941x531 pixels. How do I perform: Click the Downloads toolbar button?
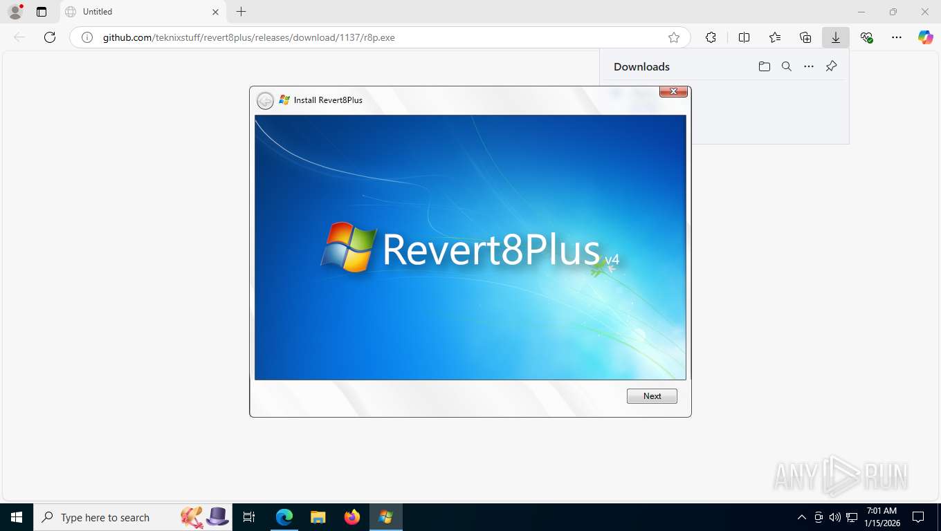[836, 37]
